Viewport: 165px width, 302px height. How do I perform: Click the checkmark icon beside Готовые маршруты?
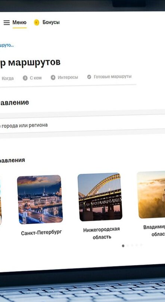click(89, 77)
